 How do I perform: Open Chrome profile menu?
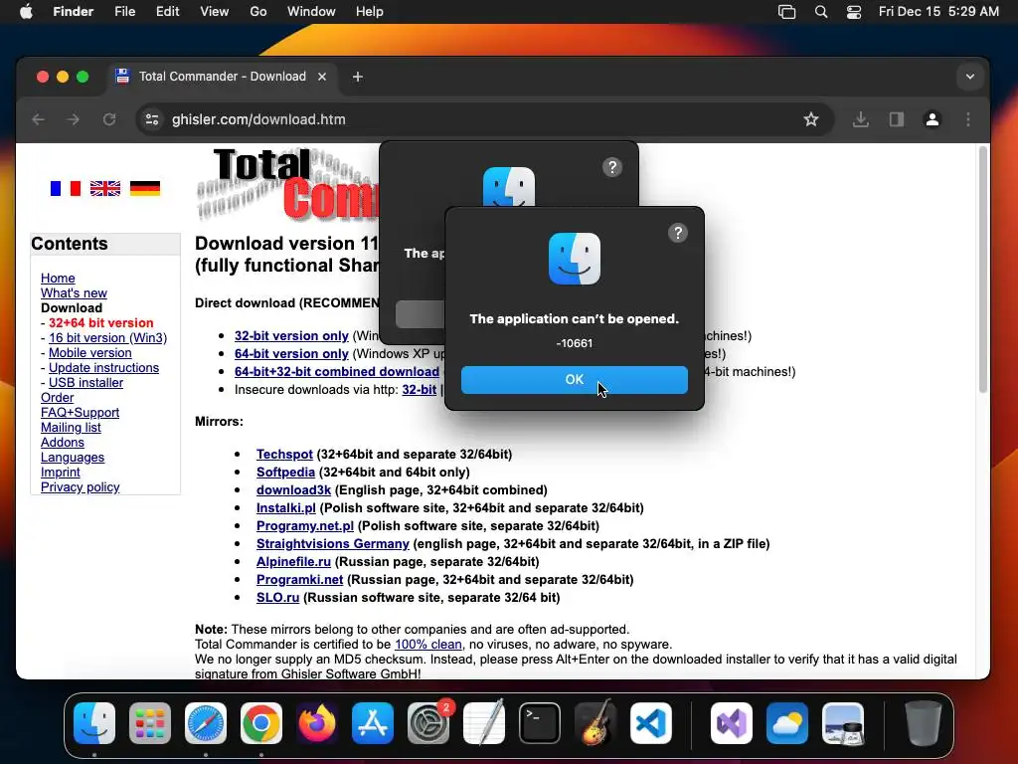click(933, 119)
